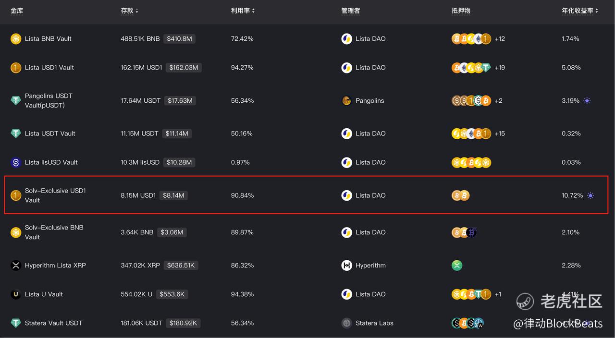Click the Hyperithm Lista XRP vault icon
This screenshot has height=338, width=615.
click(16, 266)
